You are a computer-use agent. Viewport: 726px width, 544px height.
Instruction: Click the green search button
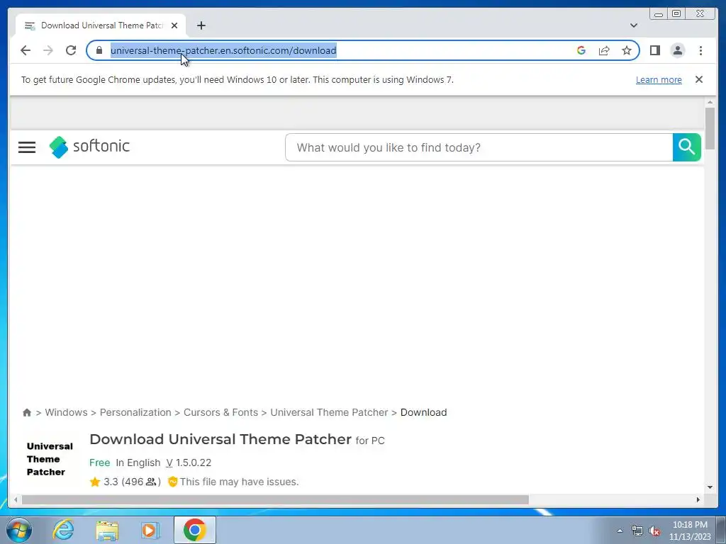pyautogui.click(x=686, y=147)
